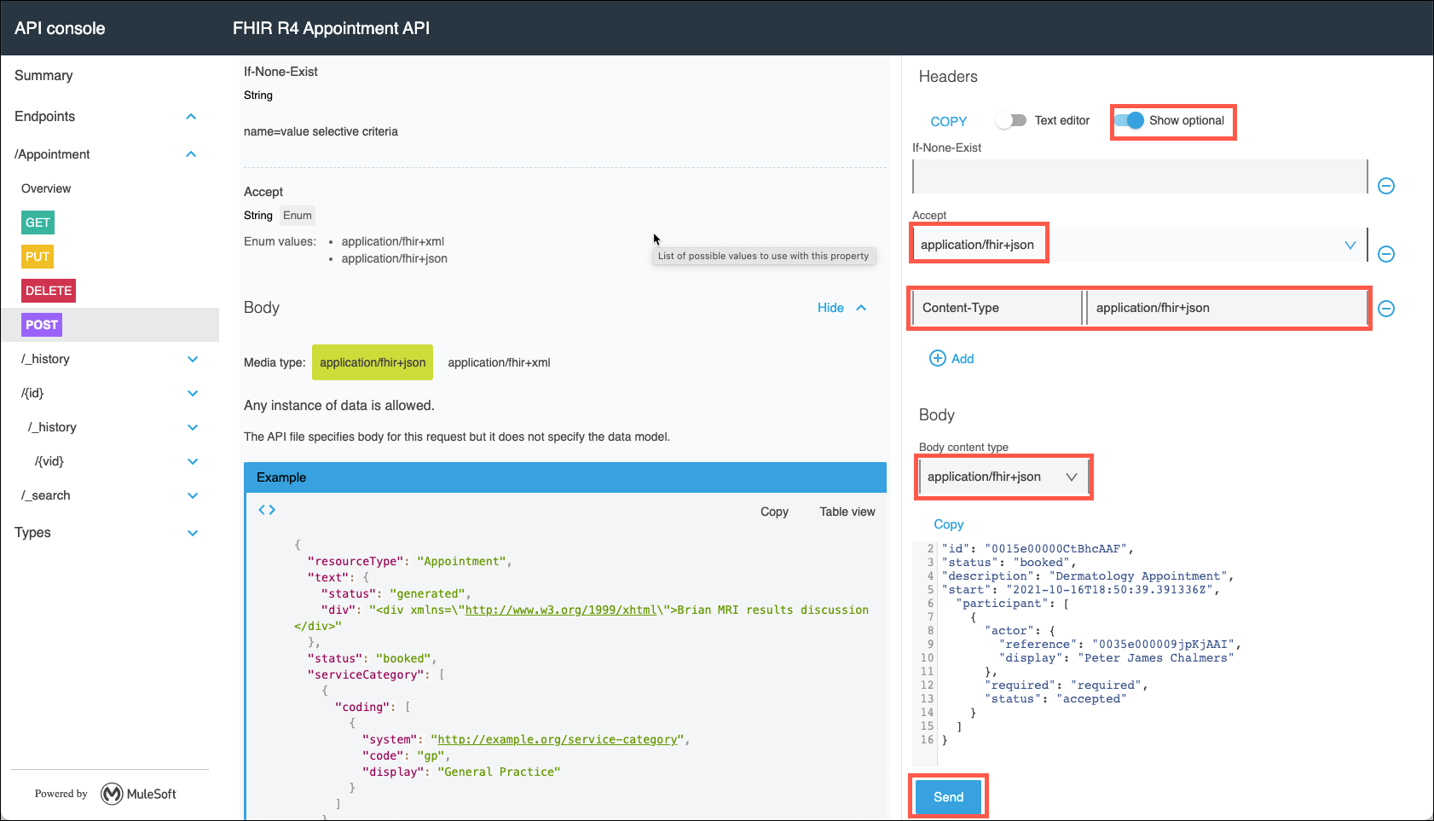Remove the Content-Type header with minus icon
The width and height of the screenshot is (1434, 821).
(1386, 309)
